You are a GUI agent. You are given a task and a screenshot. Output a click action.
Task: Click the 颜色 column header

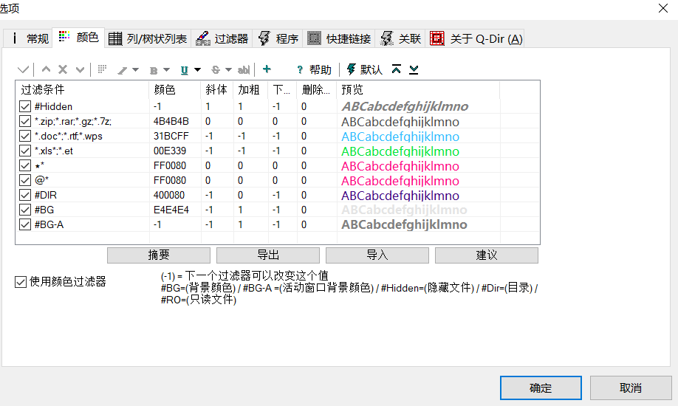175,89
